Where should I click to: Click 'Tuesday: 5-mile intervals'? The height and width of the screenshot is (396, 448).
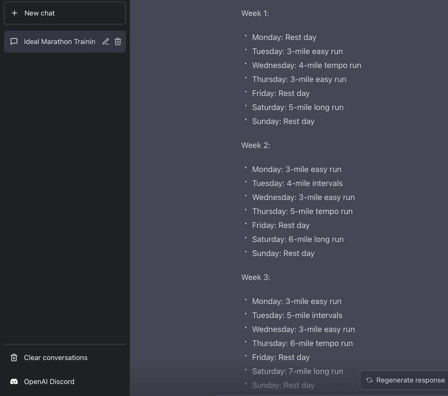point(297,315)
